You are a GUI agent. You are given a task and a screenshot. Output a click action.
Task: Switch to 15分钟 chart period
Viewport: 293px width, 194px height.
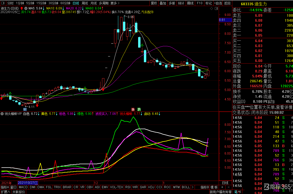pos(41,3)
